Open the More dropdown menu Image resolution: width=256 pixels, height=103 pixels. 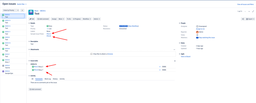pos(61,19)
